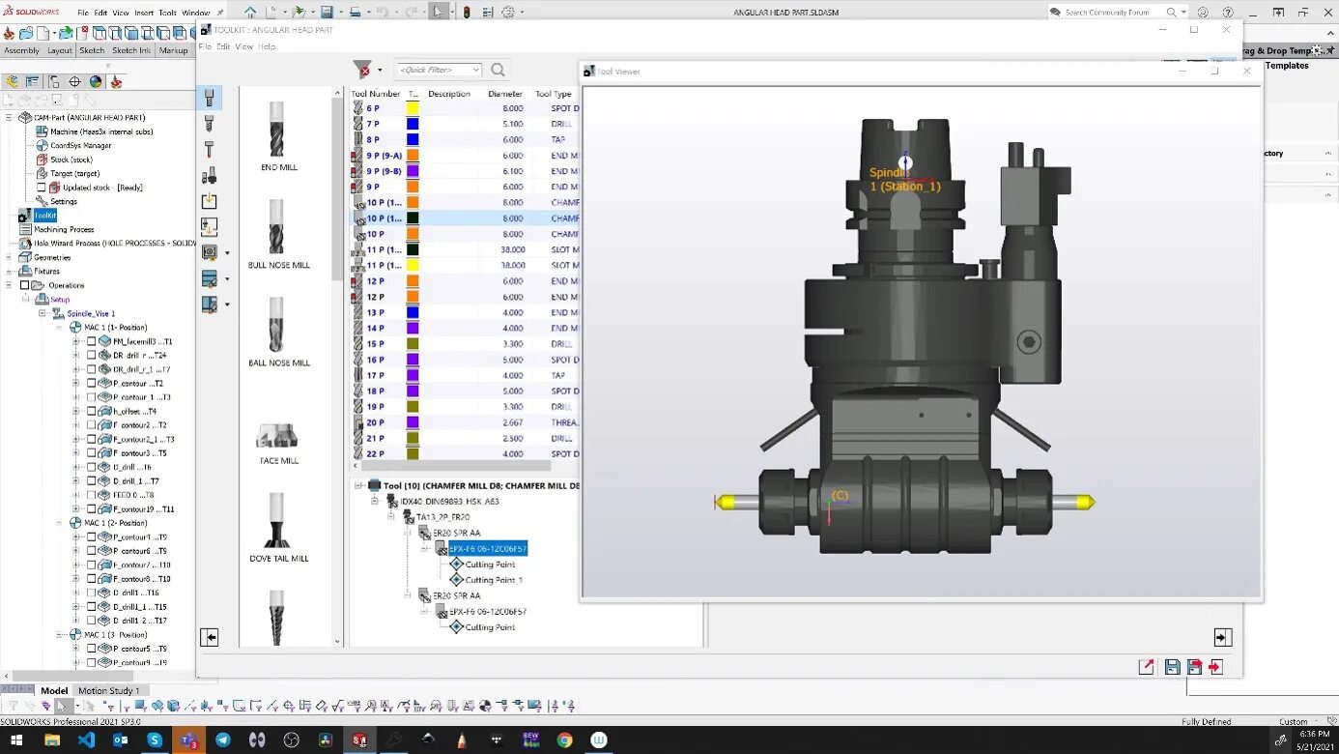Collapse the tool library panel with left arrow button

[210, 637]
